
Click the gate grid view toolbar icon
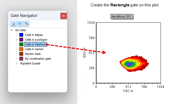click(x=20, y=24)
